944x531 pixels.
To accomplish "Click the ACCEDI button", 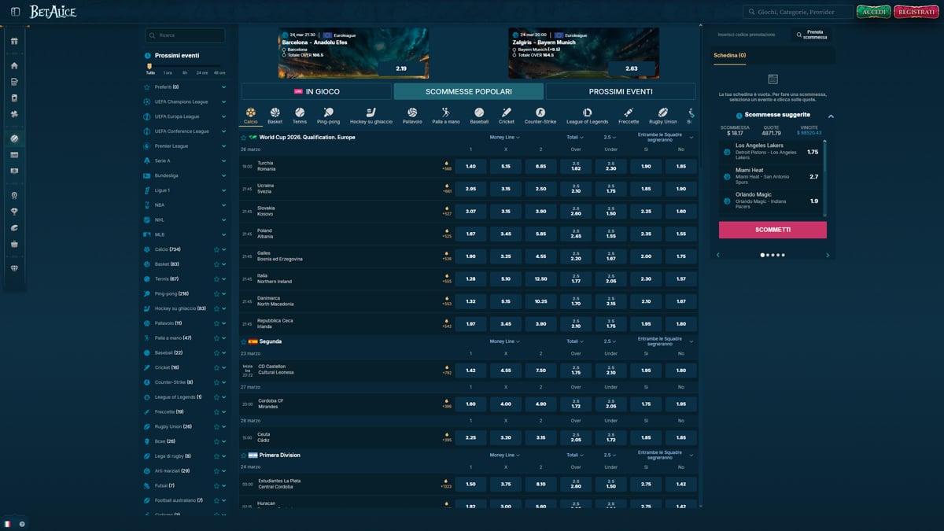I will (x=873, y=13).
